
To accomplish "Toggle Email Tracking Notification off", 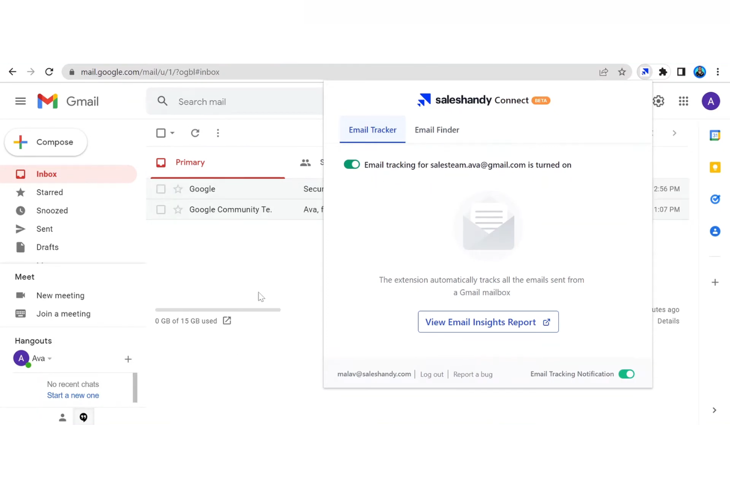I will pos(626,374).
